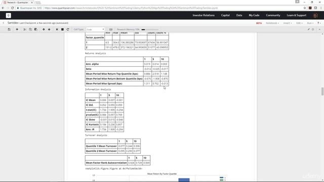Select the Research - Quantopian browser tab
324x182 pixels.
tap(18, 3)
